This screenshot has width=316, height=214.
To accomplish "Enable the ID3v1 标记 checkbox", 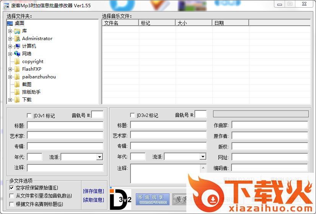I will coord(29,115).
